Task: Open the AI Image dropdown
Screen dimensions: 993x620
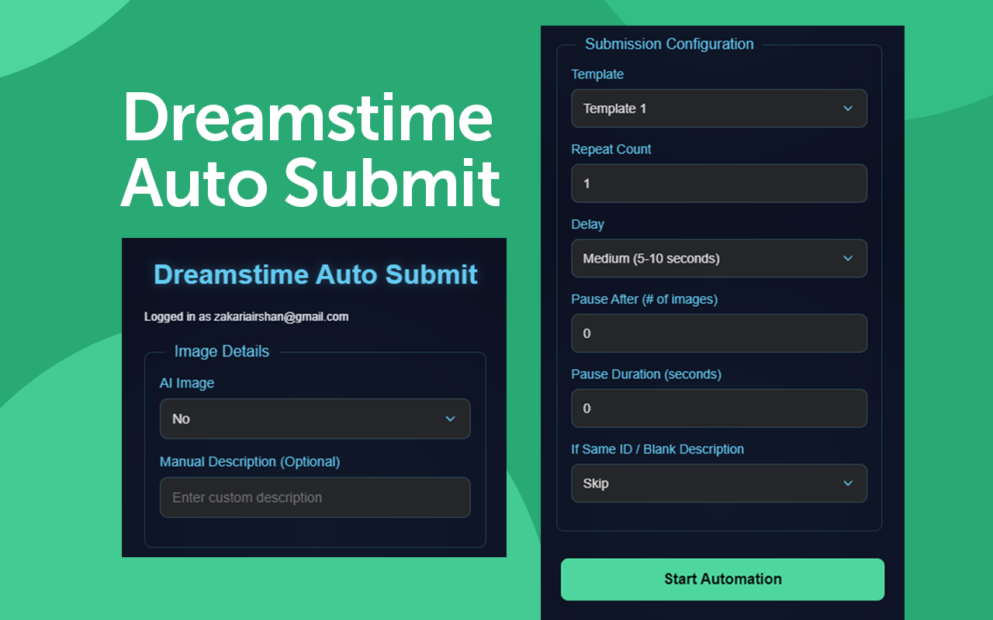Action: [x=315, y=418]
